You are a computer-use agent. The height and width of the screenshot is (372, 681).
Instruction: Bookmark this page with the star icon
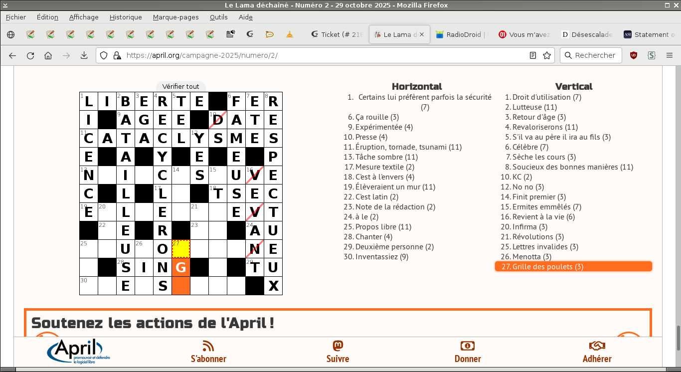point(547,55)
